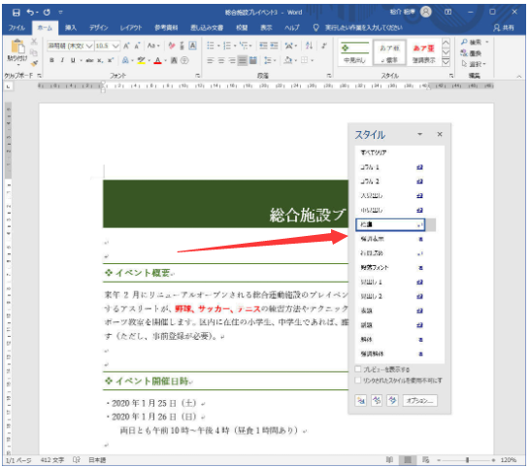Click the Superscript icon
This screenshot has height=467, width=530.
111,60
